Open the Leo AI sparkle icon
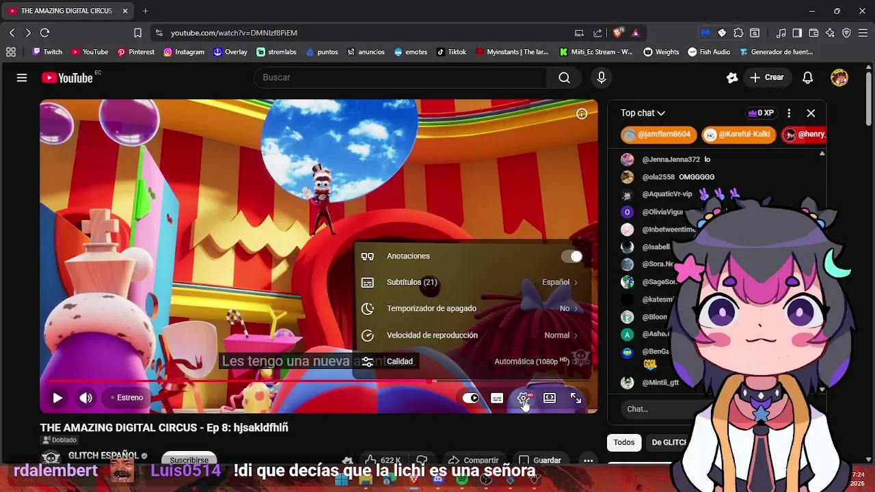This screenshot has height=492, width=875. click(x=830, y=33)
